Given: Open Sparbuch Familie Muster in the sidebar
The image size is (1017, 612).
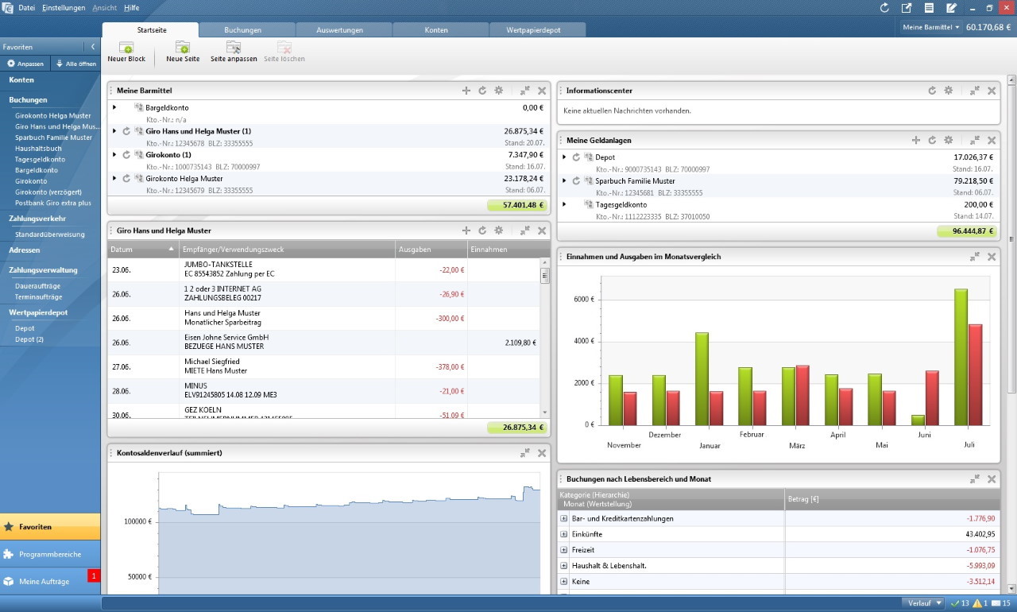Looking at the screenshot, I should tap(53, 138).
